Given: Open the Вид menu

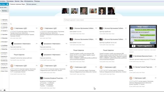Looking at the screenshot, I should 22,1.
